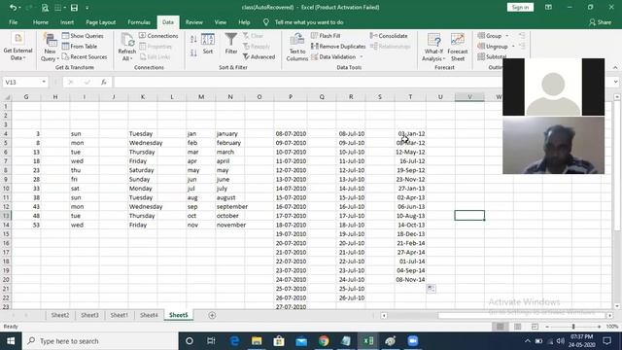Open File Explorer from taskbar
Viewport: 622px width, 350px height.
click(257, 341)
